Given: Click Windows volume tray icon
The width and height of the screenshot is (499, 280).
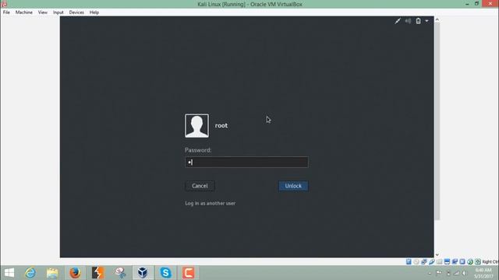Looking at the screenshot, I should click(464, 273).
